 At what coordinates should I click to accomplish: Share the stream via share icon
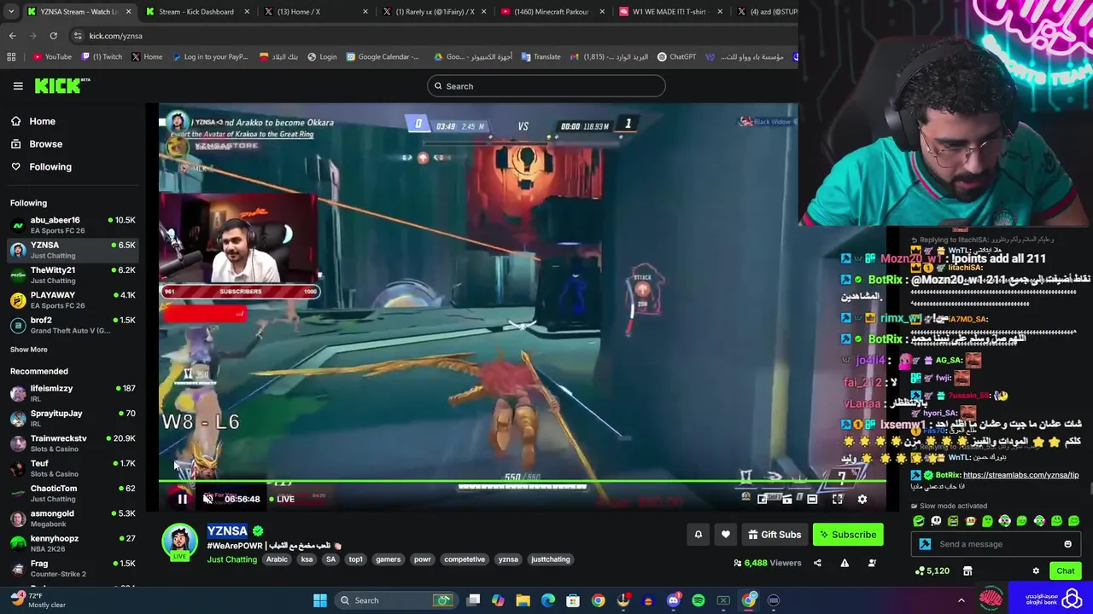(817, 563)
